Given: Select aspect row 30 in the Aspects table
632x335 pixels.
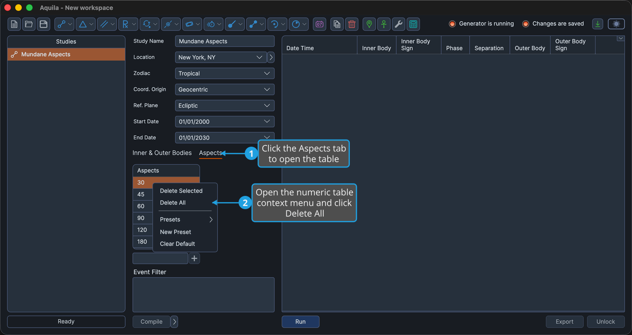Looking at the screenshot, I should pos(166,183).
